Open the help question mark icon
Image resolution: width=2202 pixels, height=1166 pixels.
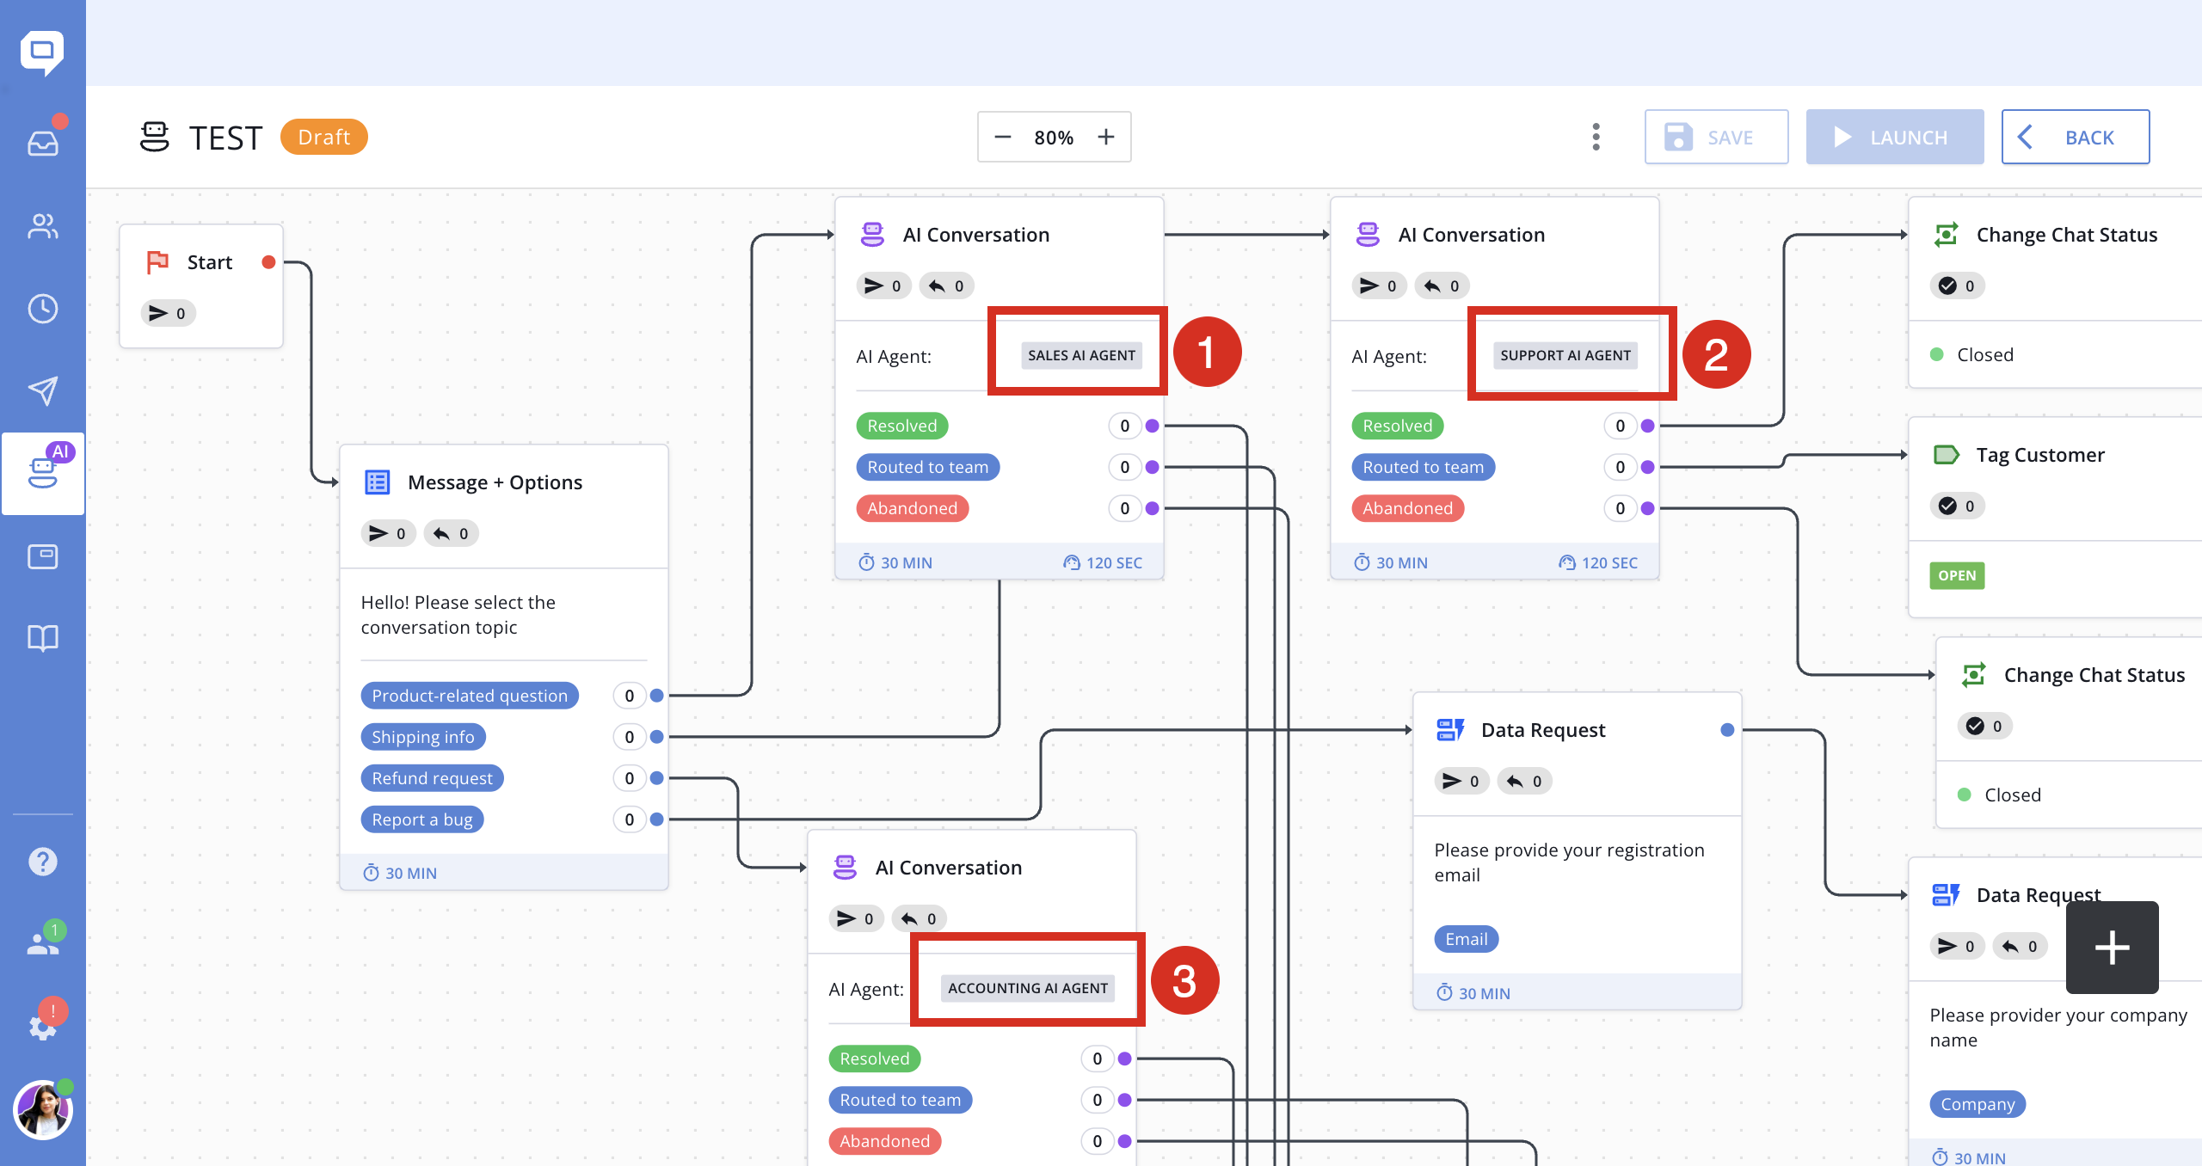[43, 861]
